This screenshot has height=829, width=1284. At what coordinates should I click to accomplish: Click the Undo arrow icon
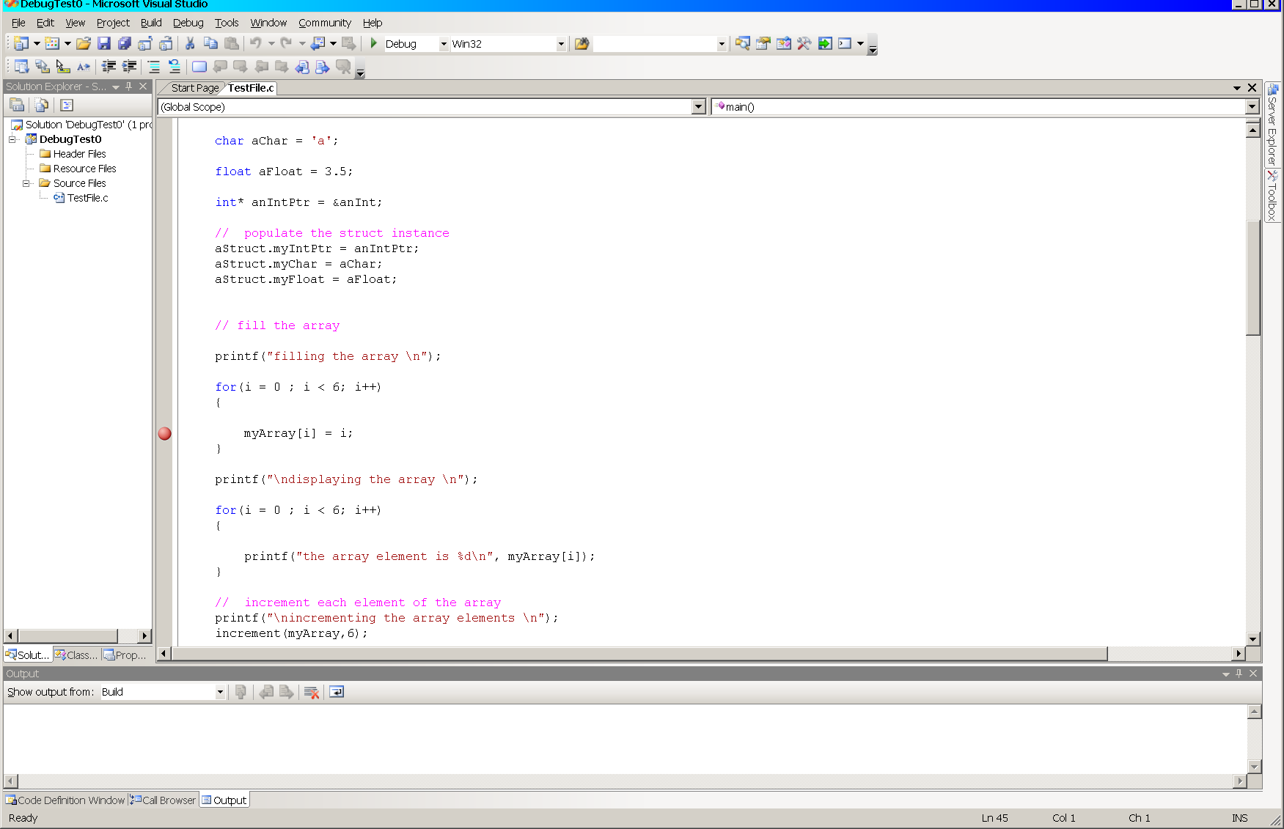tap(255, 44)
